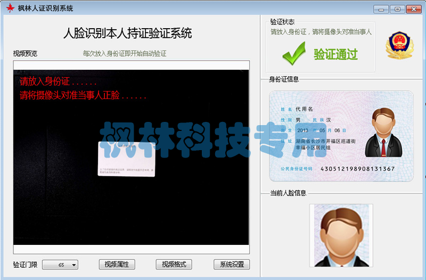Minimize the 枫林人证识别系统 window
The width and height of the screenshot is (426, 280).
point(381,9)
